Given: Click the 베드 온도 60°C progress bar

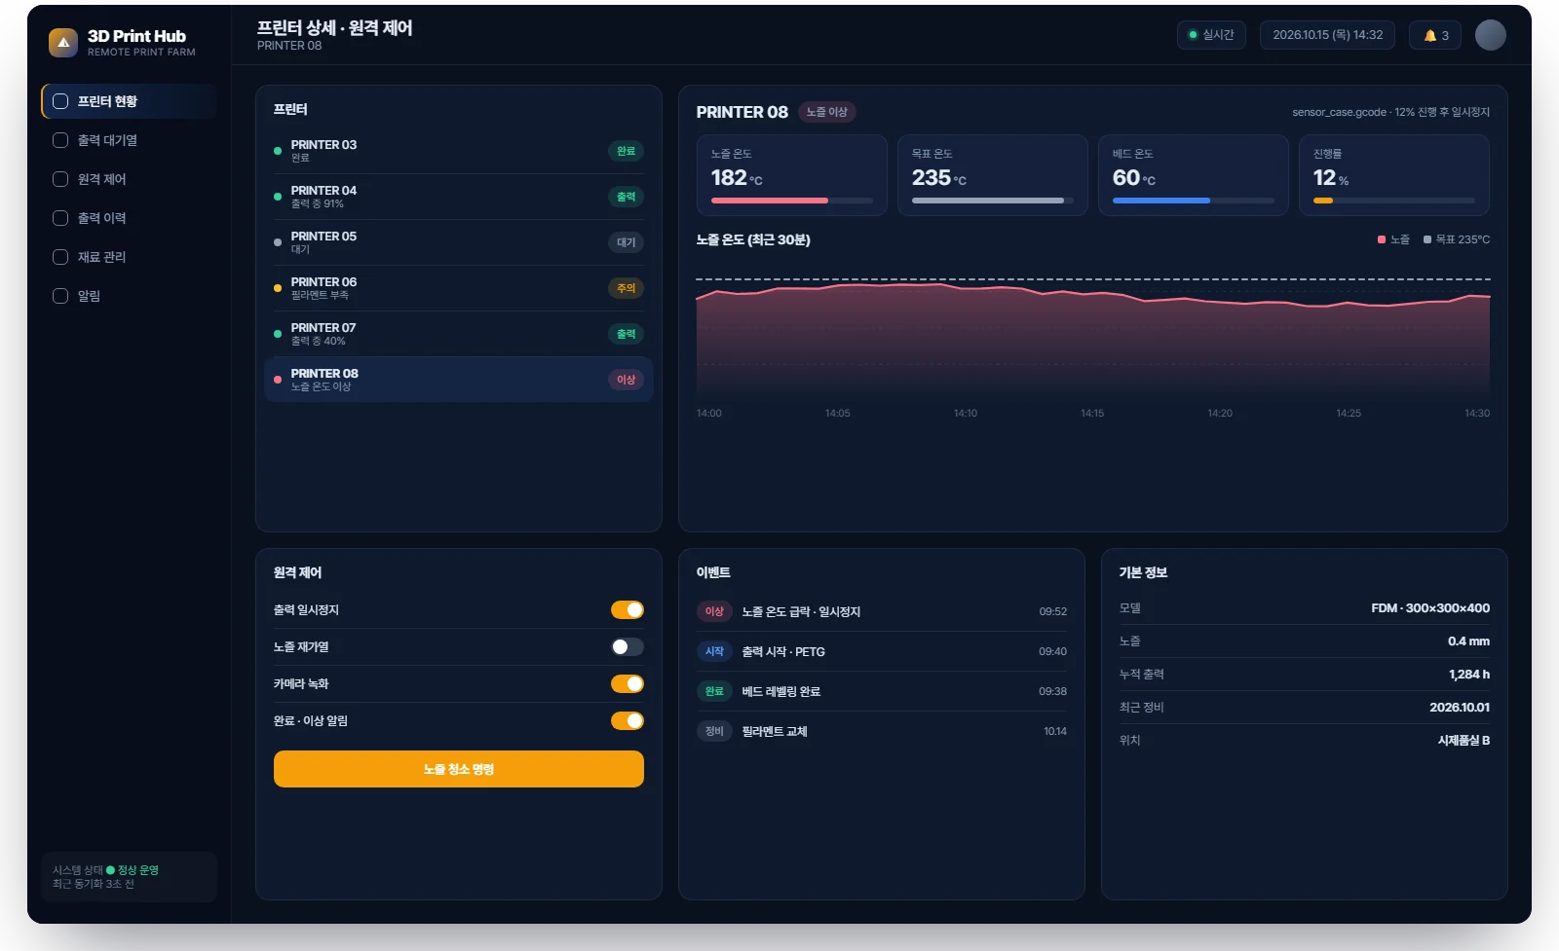Looking at the screenshot, I should click(x=1194, y=201).
